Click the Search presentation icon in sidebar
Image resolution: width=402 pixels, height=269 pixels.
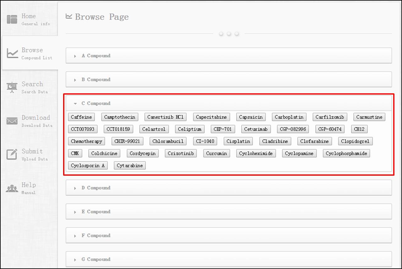(x=12, y=87)
